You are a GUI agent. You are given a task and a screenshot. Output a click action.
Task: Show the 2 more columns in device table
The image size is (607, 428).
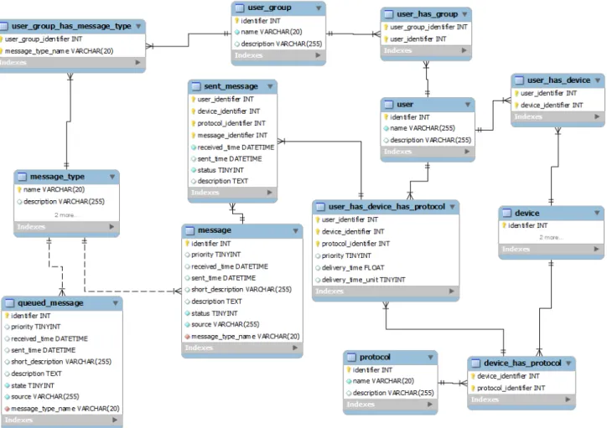point(551,237)
